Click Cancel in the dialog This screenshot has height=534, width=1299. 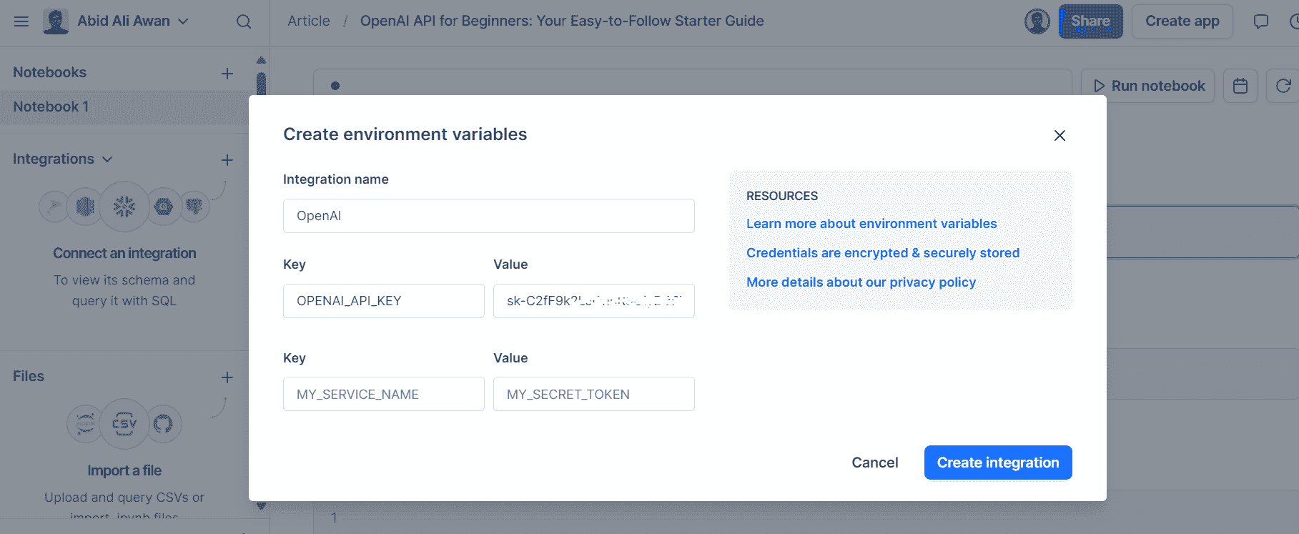click(x=875, y=463)
